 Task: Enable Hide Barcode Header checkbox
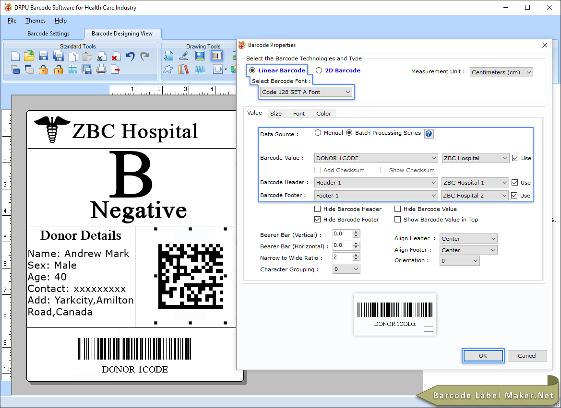coord(317,209)
